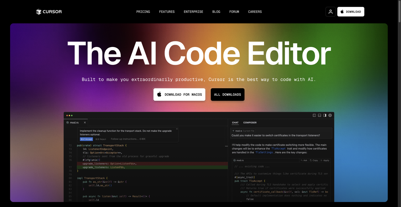Screen dimensions: 401x207
Task: Accept the inline edit suggestion
Action: (x=86, y=139)
